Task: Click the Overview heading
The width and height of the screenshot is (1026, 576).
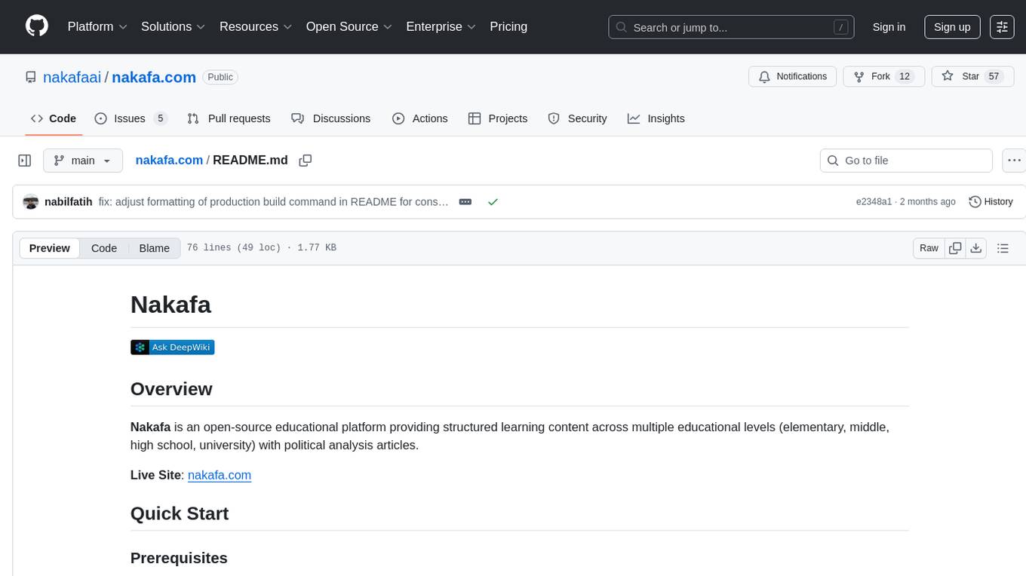Action: click(171, 389)
